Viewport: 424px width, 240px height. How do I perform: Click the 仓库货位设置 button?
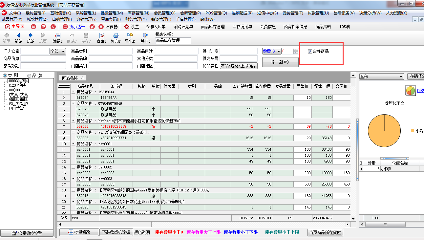point(27,233)
